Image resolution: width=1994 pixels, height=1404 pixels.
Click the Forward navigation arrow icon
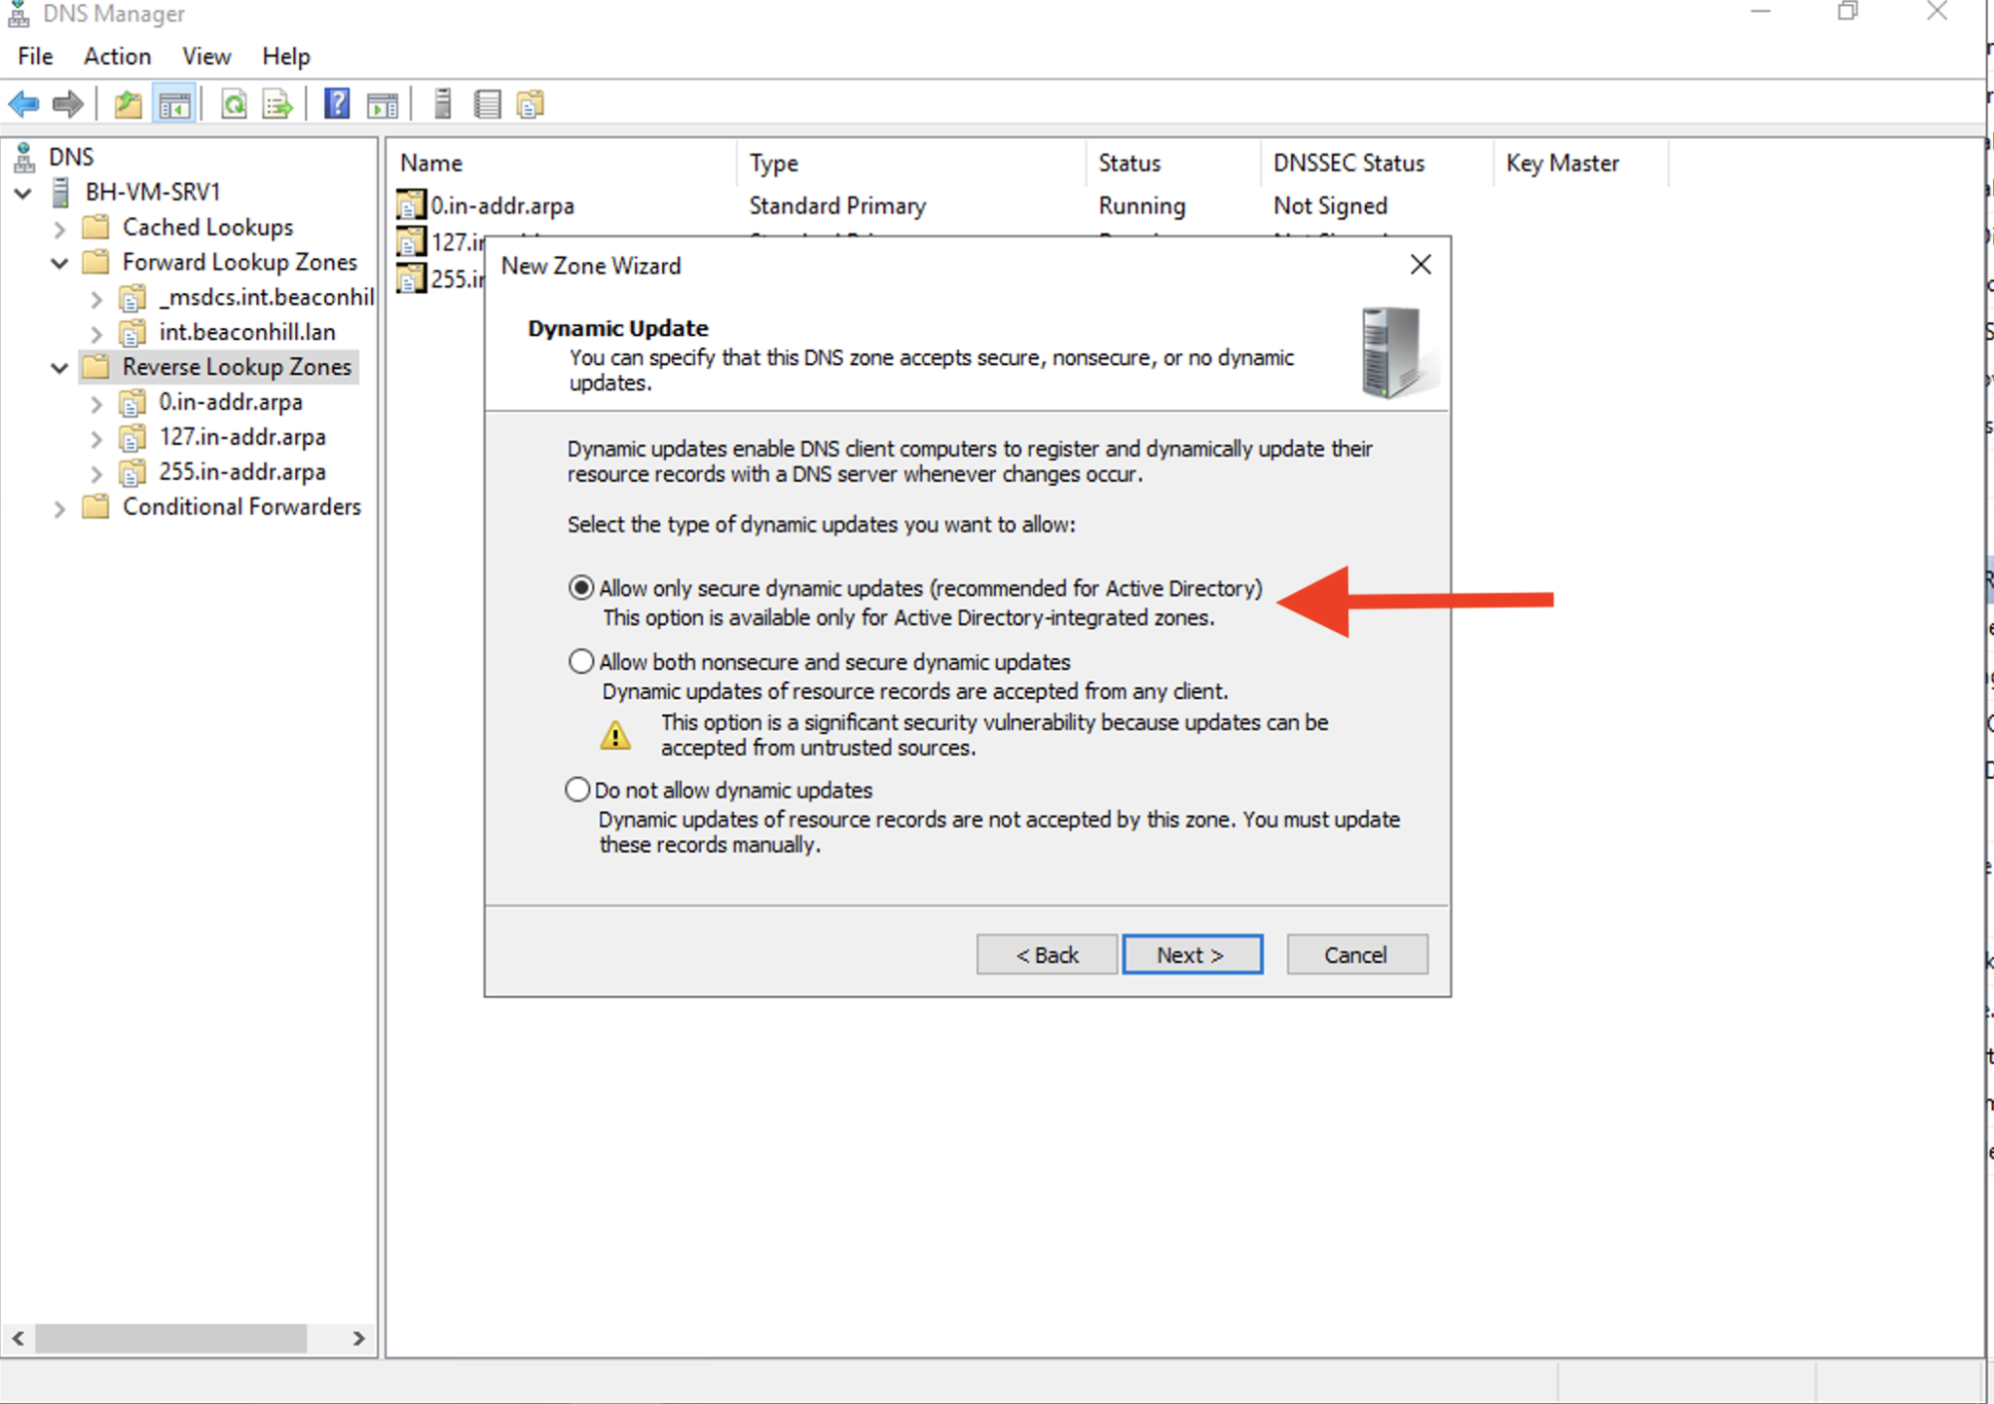tap(68, 103)
